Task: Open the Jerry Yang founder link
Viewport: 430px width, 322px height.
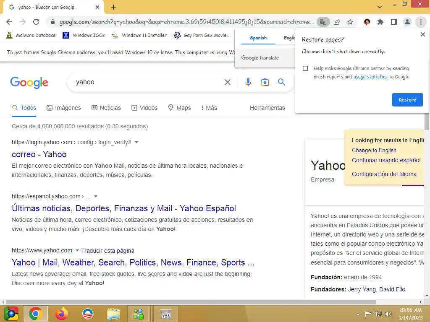Action: pyautogui.click(x=362, y=289)
